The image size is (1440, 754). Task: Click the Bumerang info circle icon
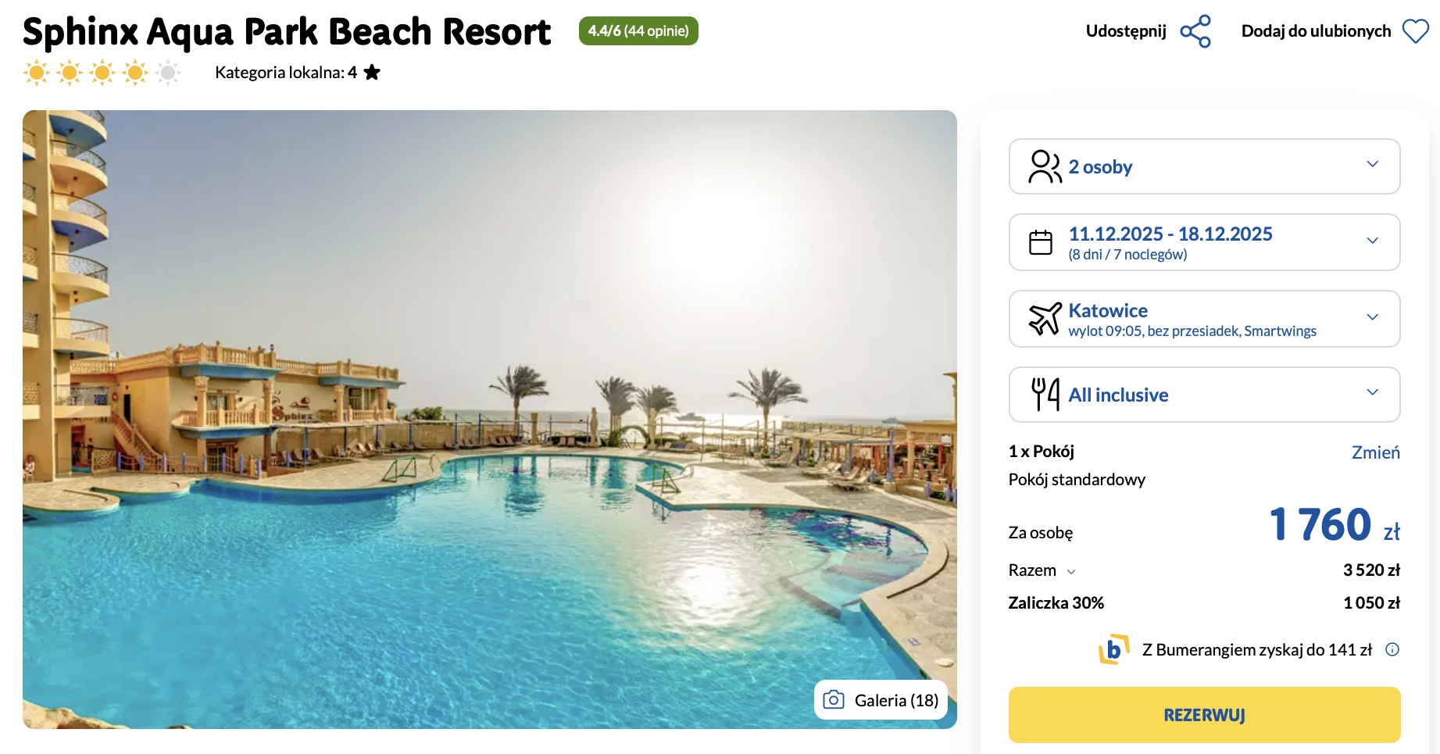point(1392,649)
